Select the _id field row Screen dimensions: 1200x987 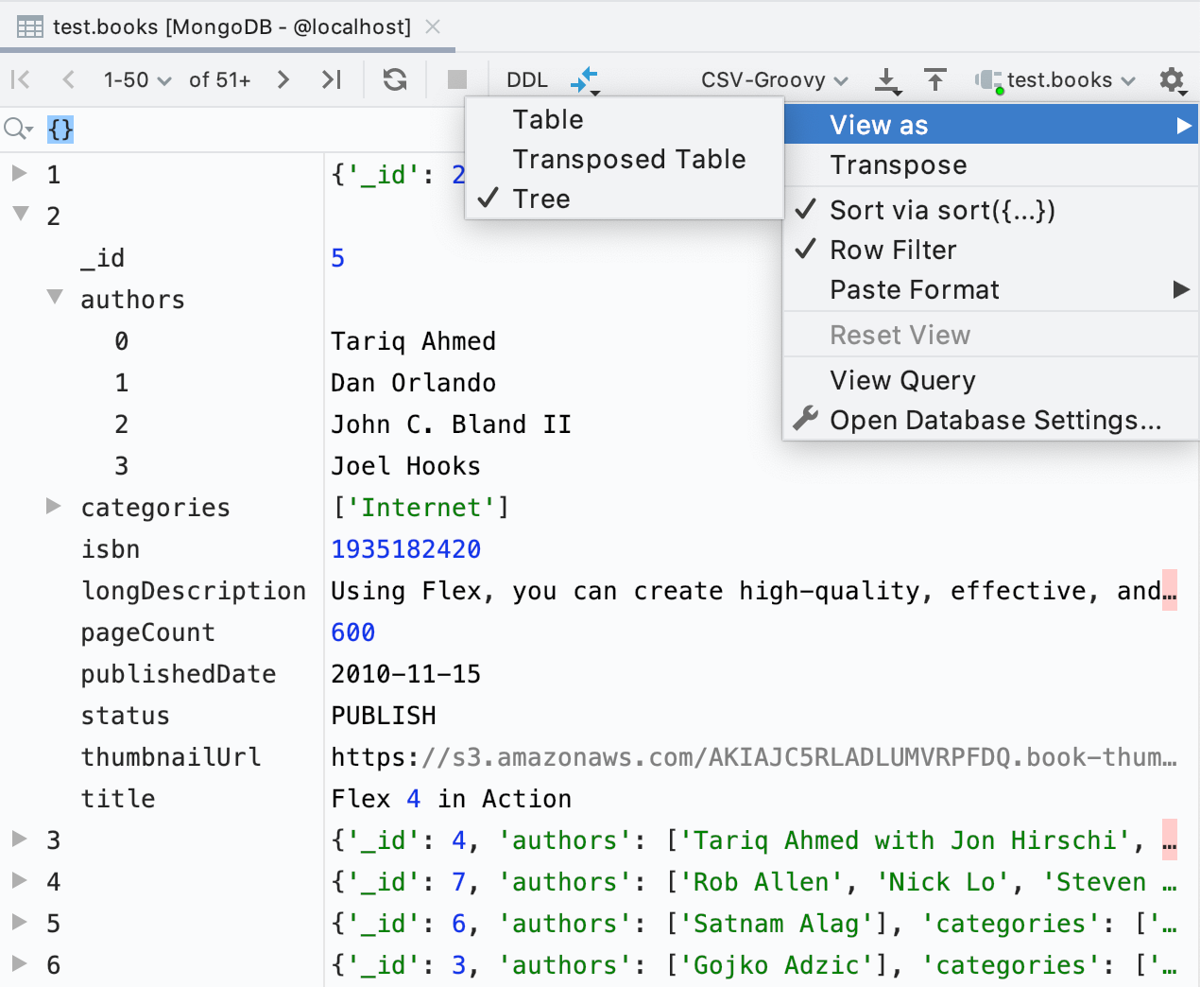click(x=103, y=258)
